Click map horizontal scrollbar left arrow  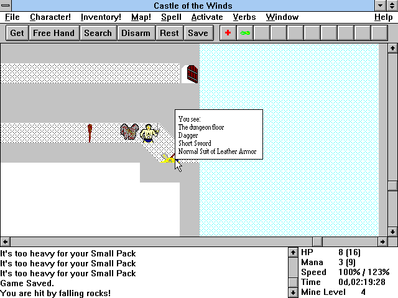click(5, 242)
